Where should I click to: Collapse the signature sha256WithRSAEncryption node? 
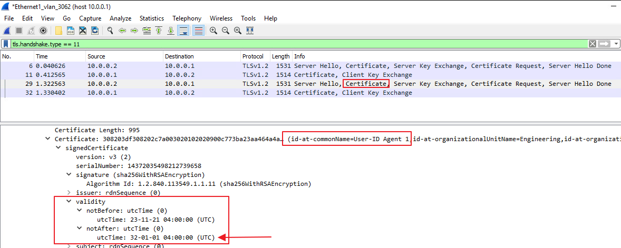click(x=69, y=175)
